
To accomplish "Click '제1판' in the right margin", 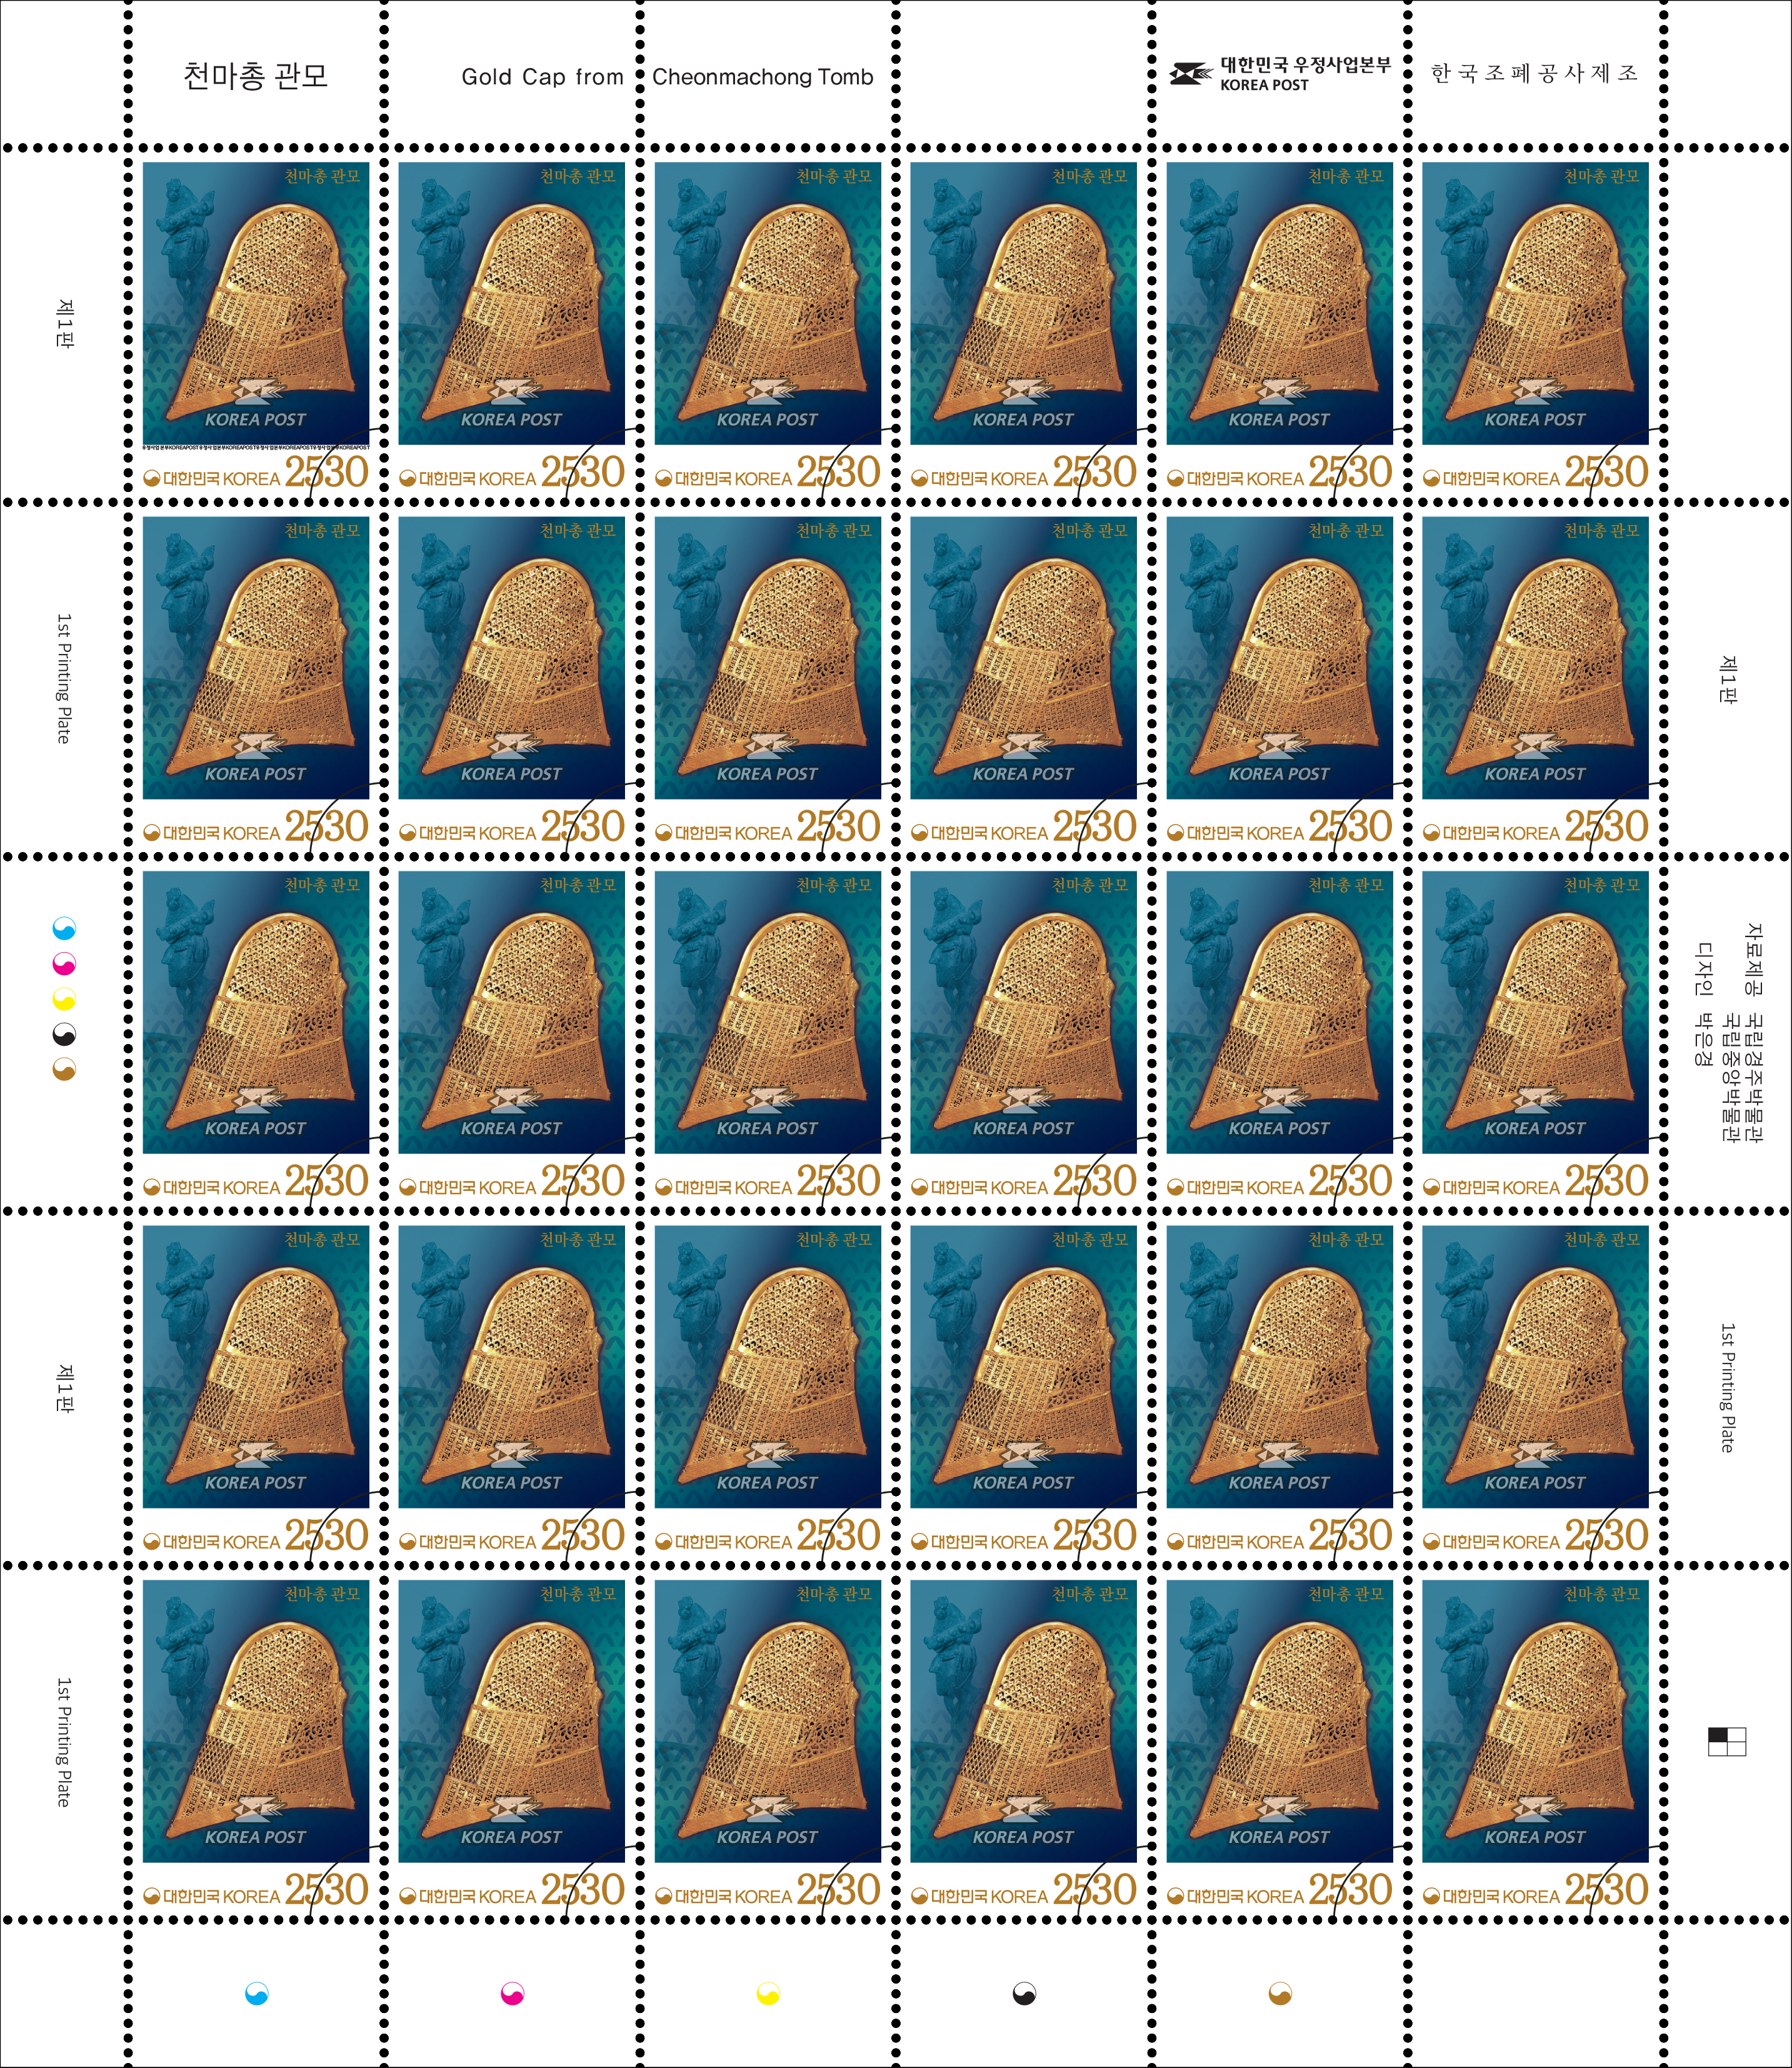I will pos(1727,679).
